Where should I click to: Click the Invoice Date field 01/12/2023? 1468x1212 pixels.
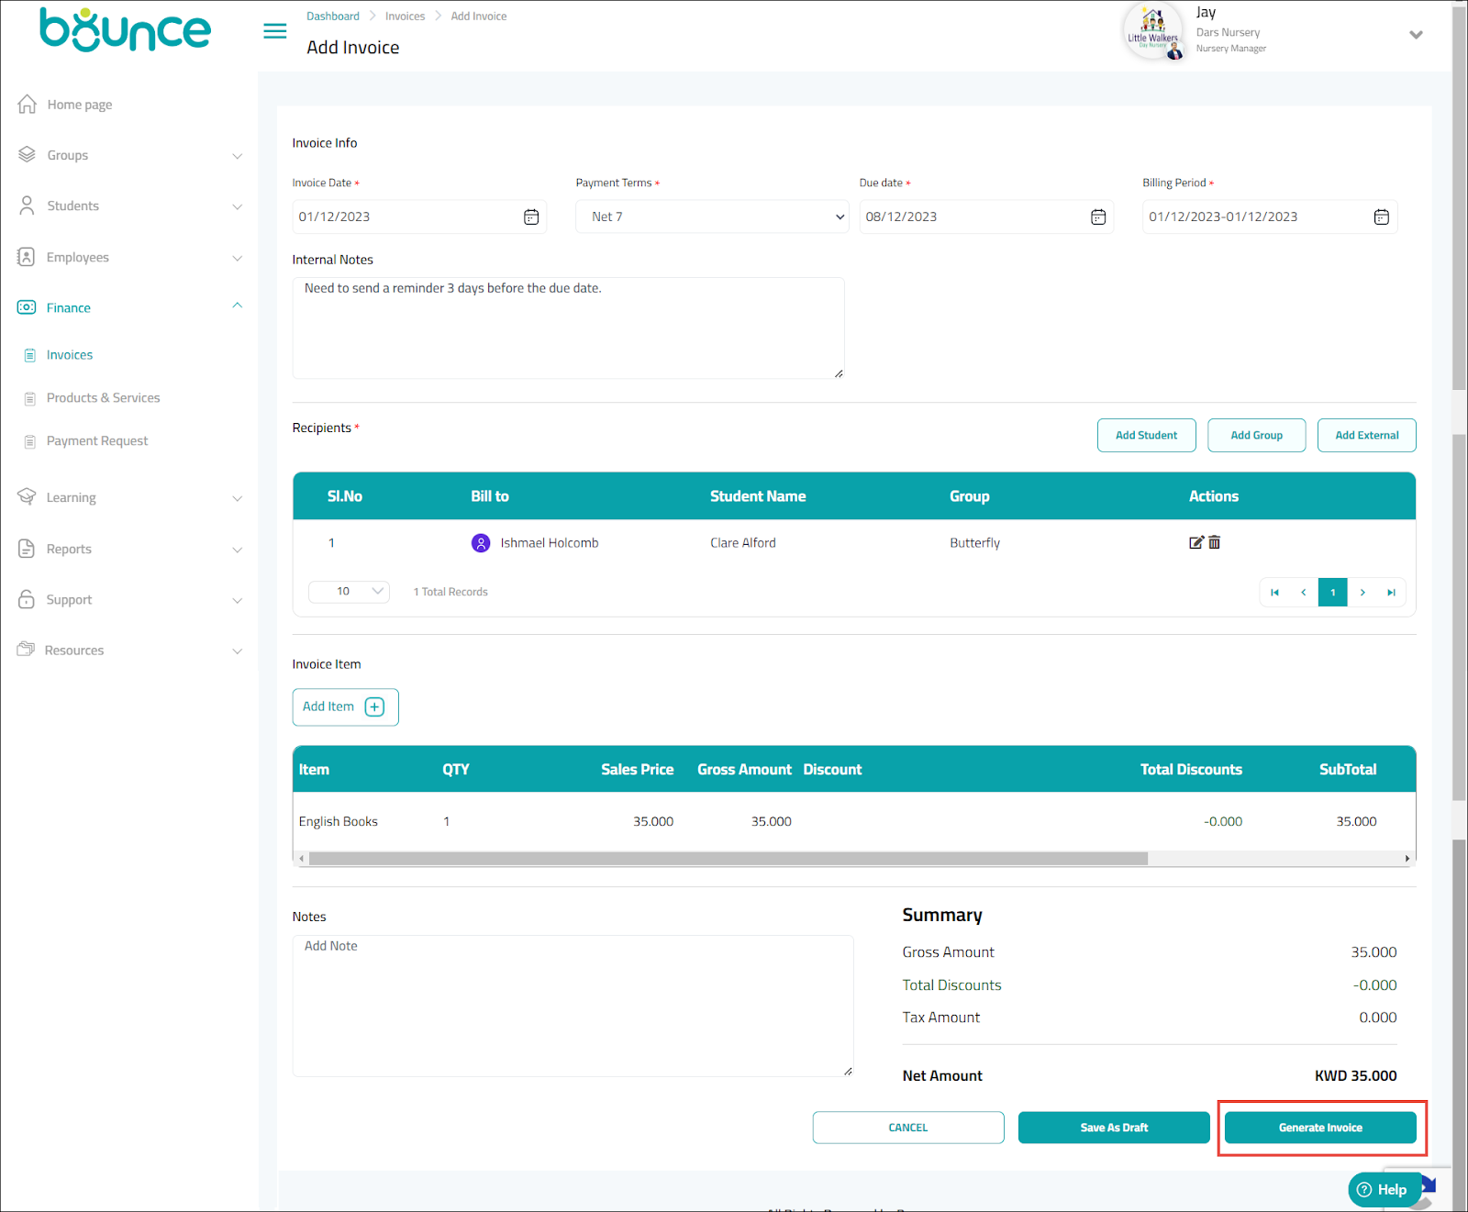419,217
